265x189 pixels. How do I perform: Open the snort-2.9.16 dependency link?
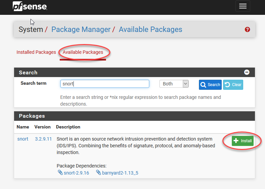[x=76, y=173]
